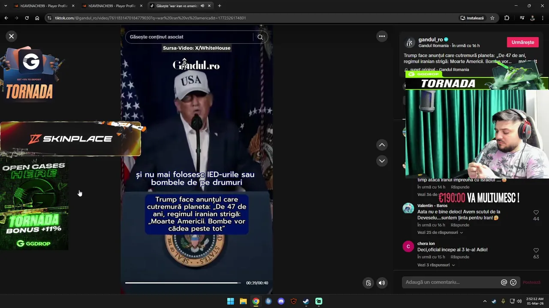Image resolution: width=549 pixels, height=308 pixels.
Task: Open a new browser tab
Action: click(220, 6)
